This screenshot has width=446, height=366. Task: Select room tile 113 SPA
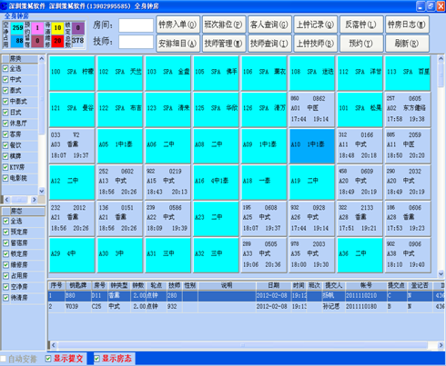408,73
